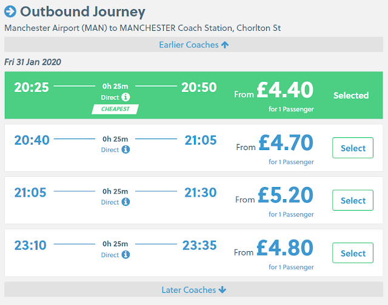Viewport: 388px width, 305px height.
Task: Click the 20:25 departure time
Action: point(31,88)
